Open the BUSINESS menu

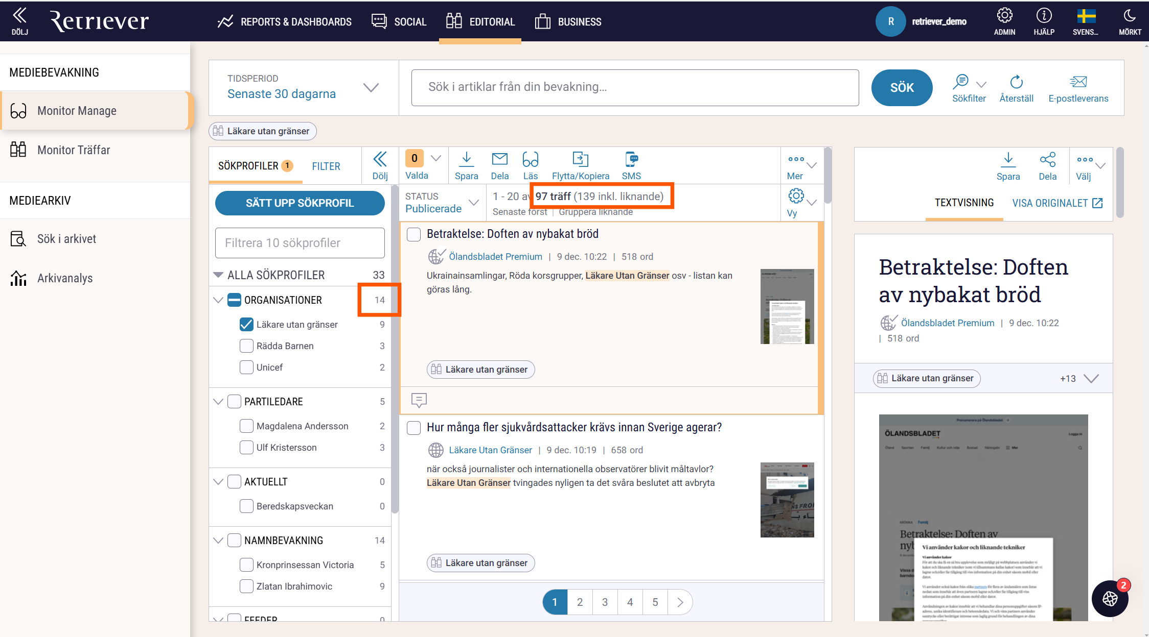(x=568, y=21)
